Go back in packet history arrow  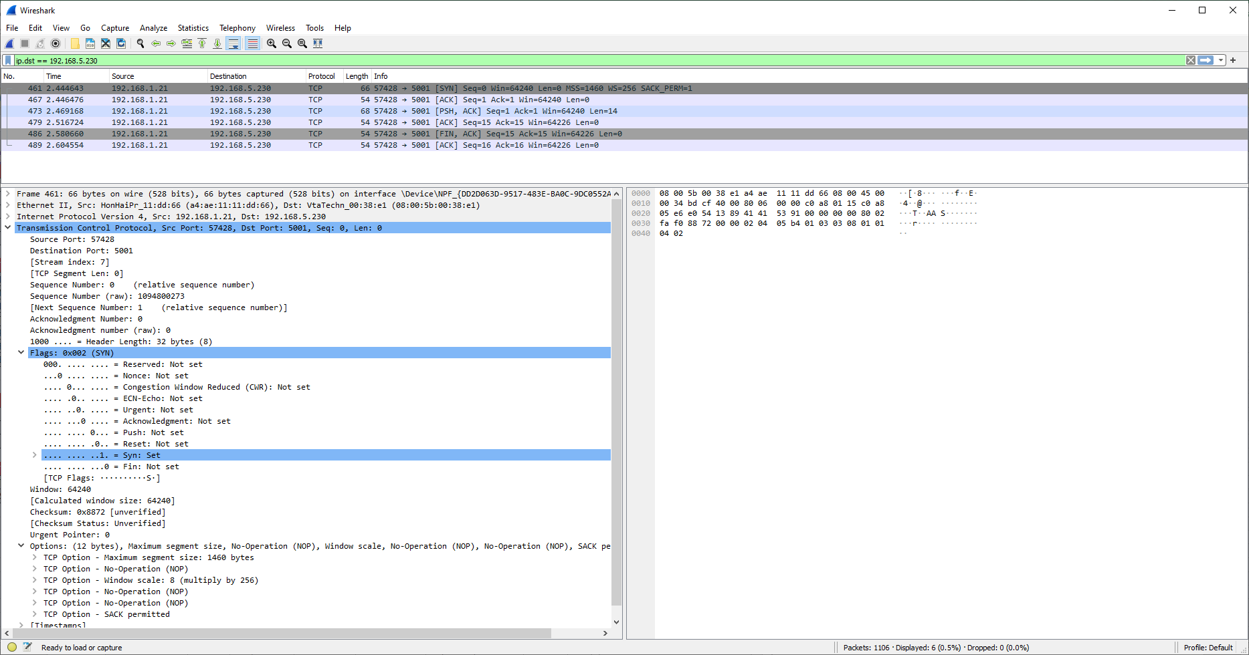click(x=156, y=43)
